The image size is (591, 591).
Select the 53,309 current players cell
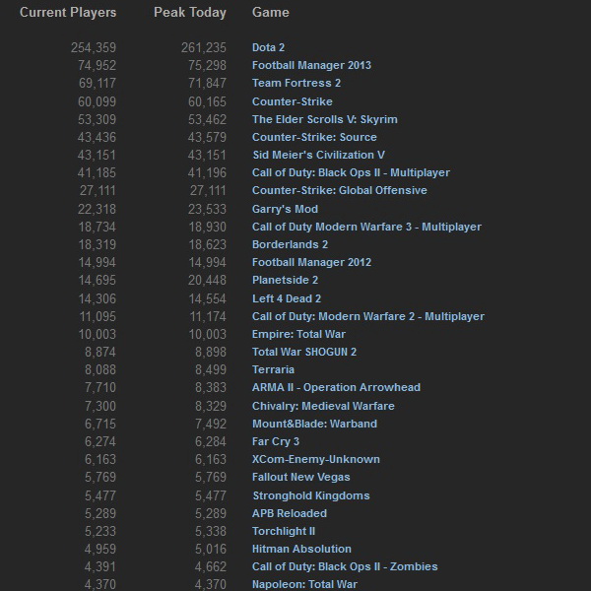click(97, 119)
